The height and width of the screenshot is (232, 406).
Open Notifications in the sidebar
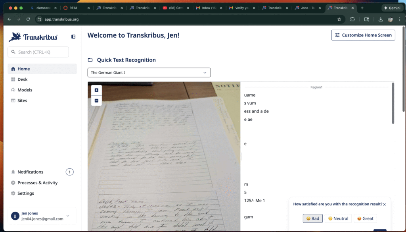click(x=30, y=172)
